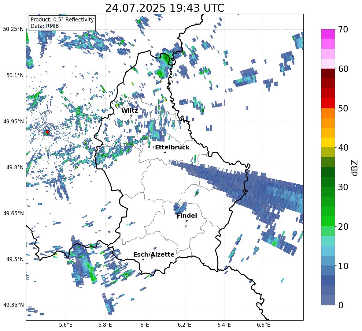Click the 6.2°E longitude tick label
This screenshot has height=331, width=362.
click(184, 325)
